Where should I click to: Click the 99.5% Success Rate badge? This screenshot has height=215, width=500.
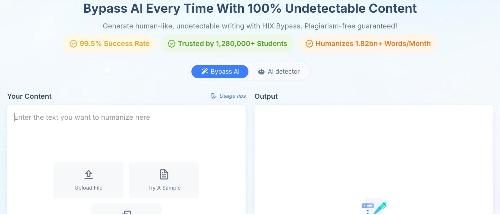tap(109, 44)
